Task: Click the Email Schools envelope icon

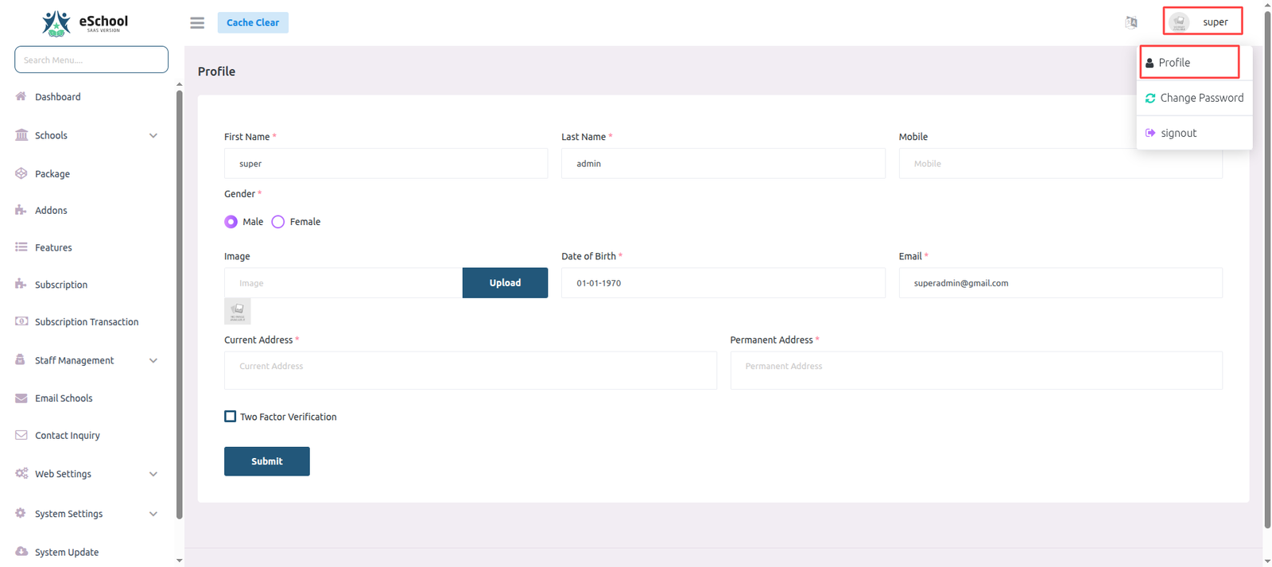Action: click(21, 398)
